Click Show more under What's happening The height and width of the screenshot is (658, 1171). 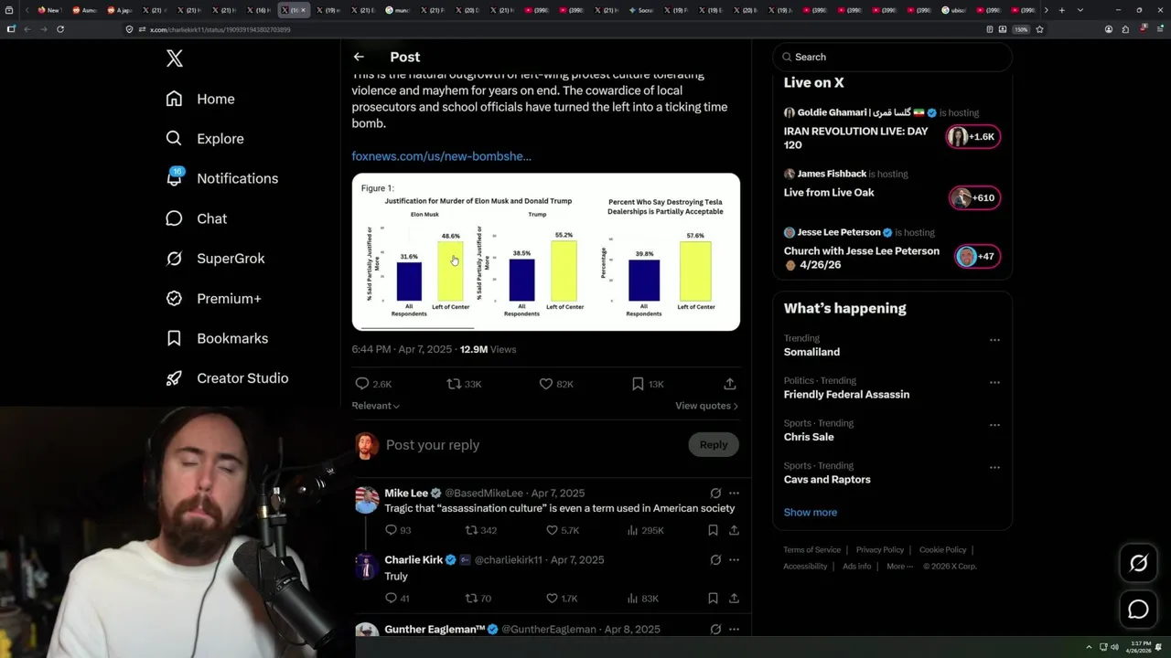click(811, 513)
